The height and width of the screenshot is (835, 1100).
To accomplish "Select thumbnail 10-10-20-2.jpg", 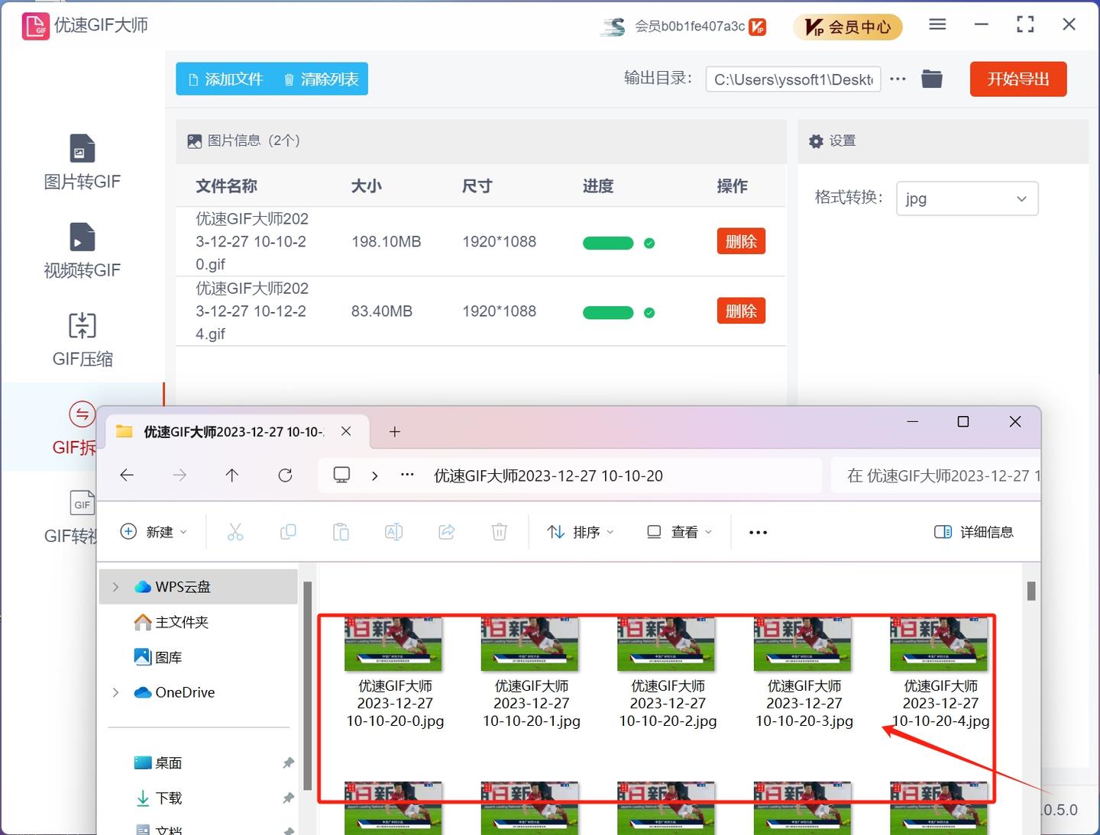I will tap(667, 644).
